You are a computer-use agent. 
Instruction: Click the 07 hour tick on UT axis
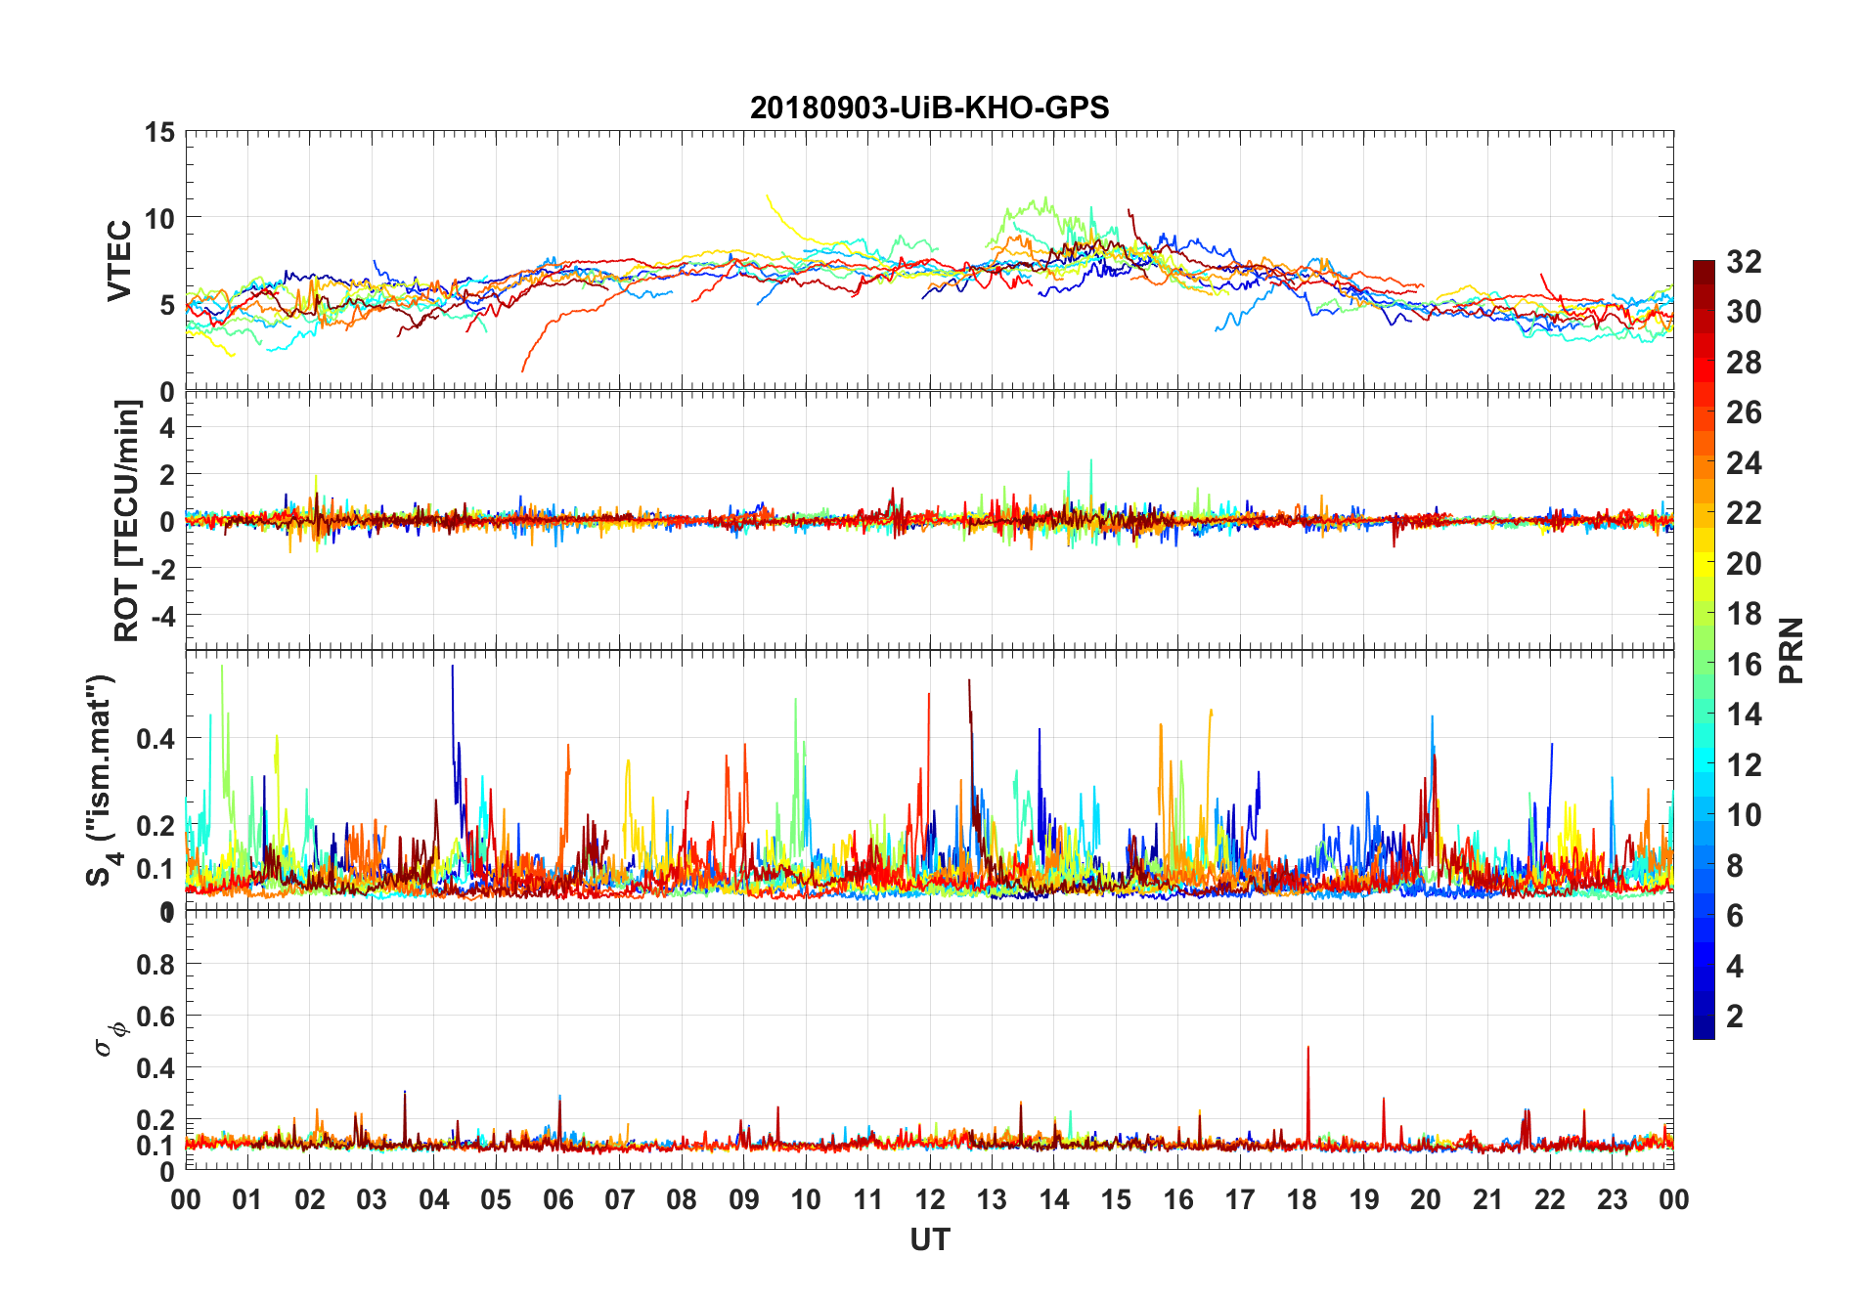pos(620,1199)
